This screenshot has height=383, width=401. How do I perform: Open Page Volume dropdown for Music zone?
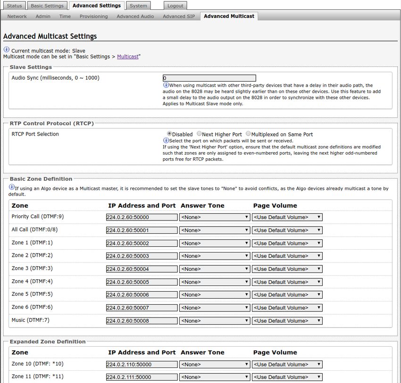pyautogui.click(x=287, y=321)
